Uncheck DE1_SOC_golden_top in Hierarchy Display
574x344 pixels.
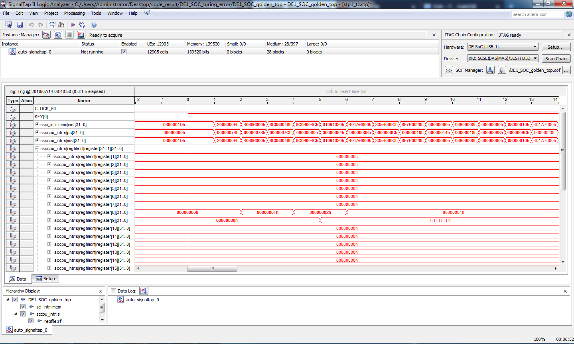click(15, 300)
